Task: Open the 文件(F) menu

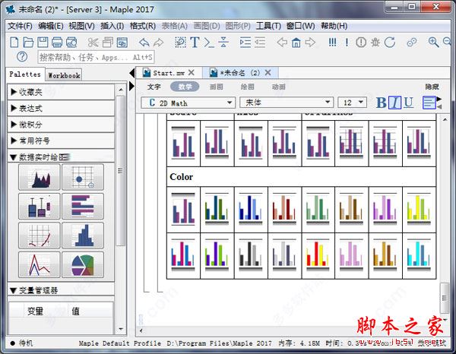Action: pos(20,26)
